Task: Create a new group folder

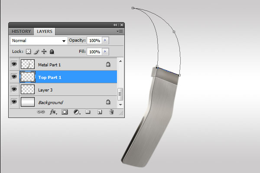Action: 88,112
